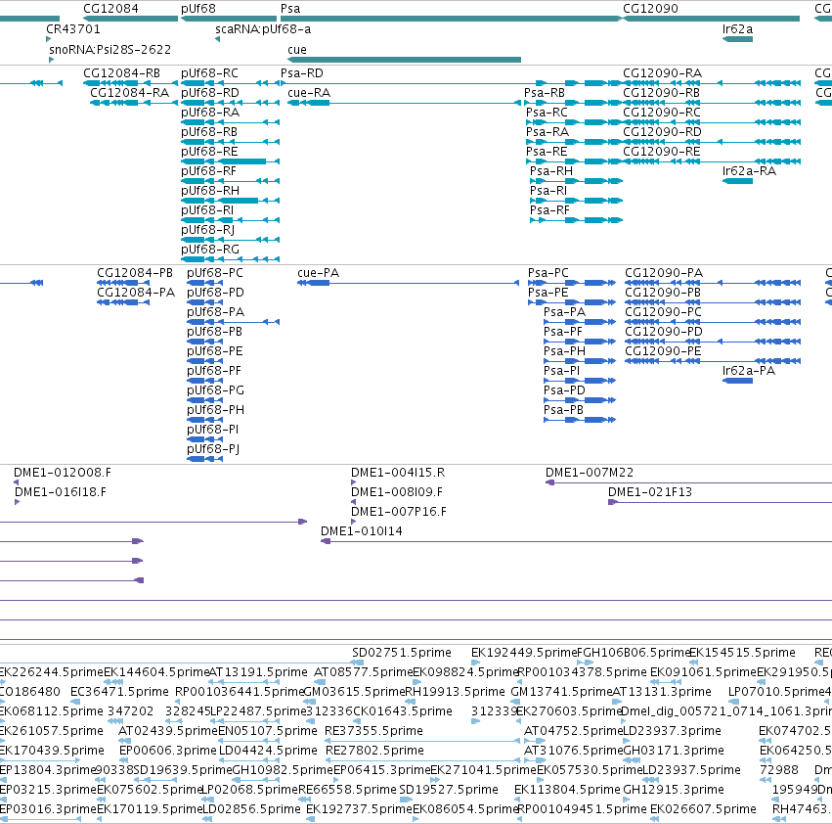
Task: Click the cue-RA transcript label
Action: pos(309,93)
